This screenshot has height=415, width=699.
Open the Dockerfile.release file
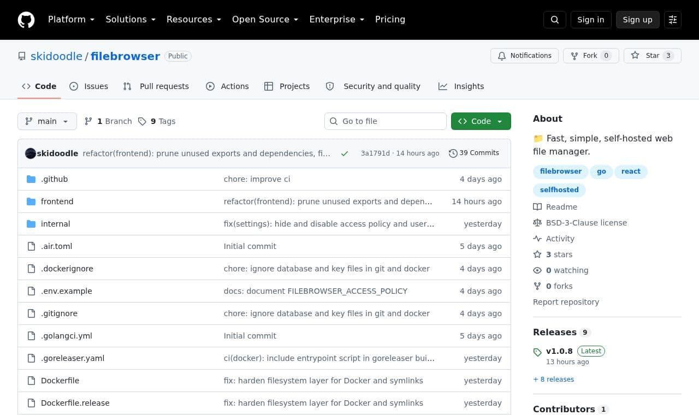(75, 403)
